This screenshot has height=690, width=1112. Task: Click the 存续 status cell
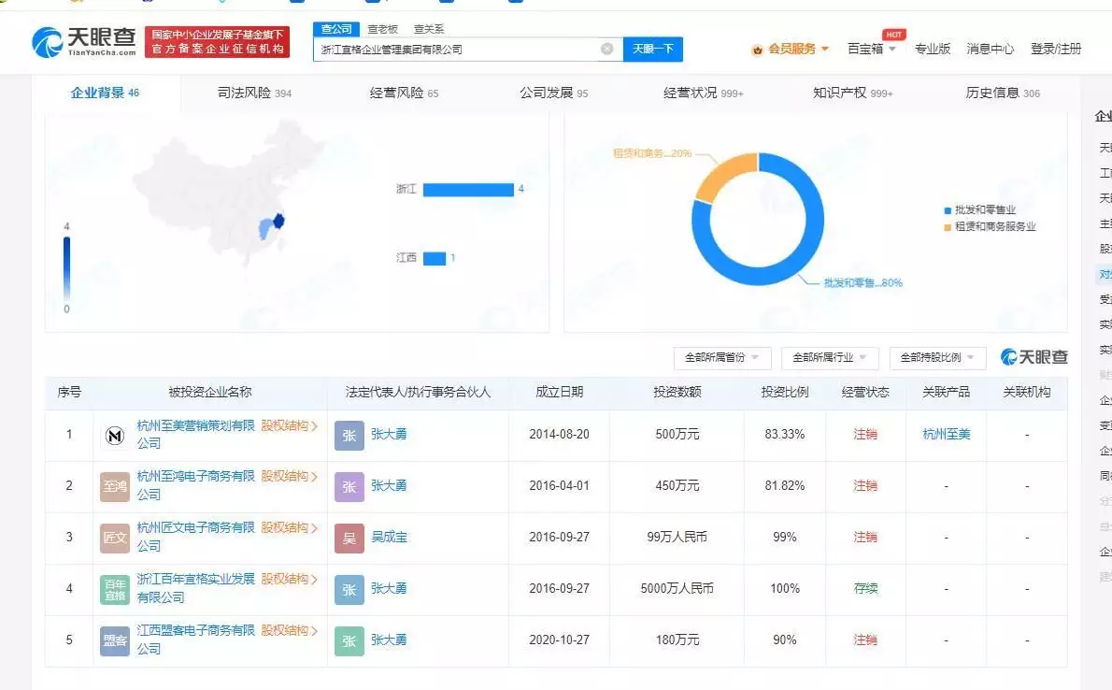tap(865, 588)
